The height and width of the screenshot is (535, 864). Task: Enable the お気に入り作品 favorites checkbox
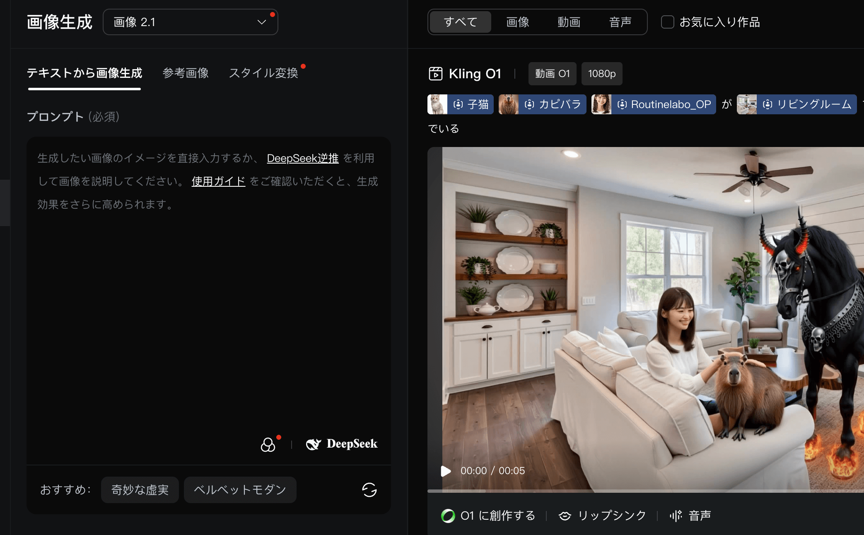tap(667, 22)
